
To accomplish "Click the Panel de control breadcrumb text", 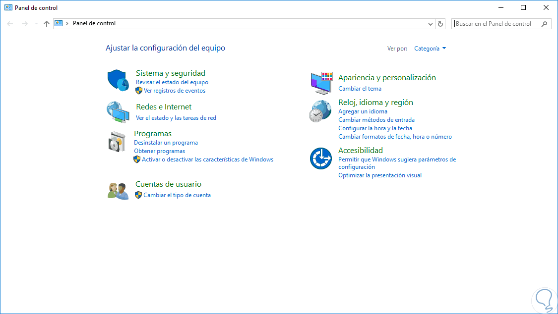I will (x=94, y=23).
